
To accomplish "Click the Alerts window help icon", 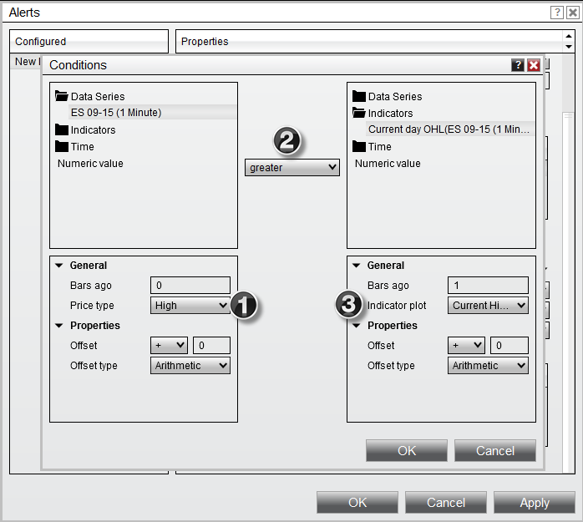I will [x=557, y=13].
